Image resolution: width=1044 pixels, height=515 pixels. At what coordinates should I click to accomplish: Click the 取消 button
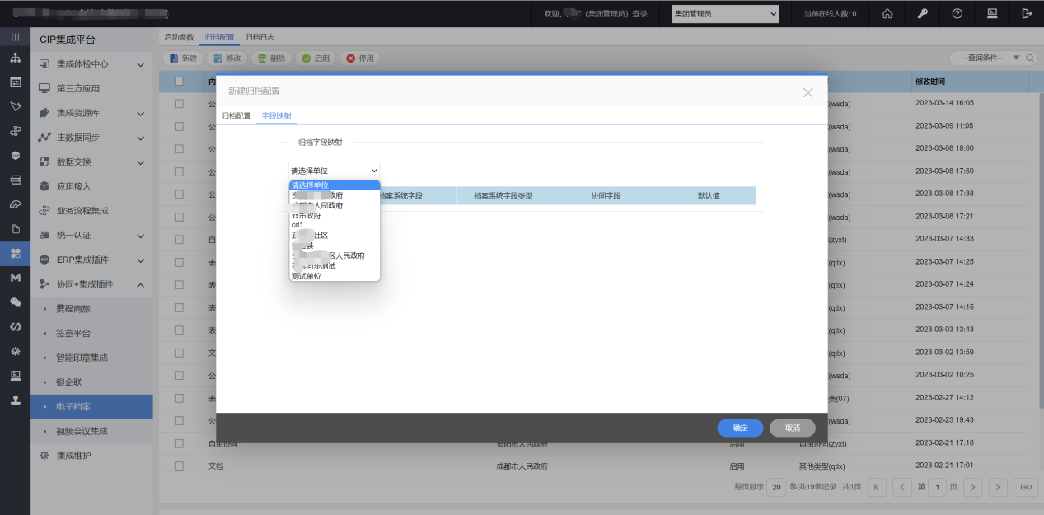point(792,428)
